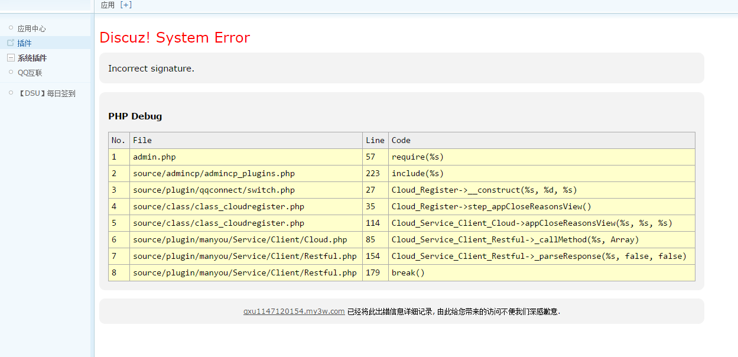
Task: Click the _callMethod(%s, Array) code cell
Action: (542, 239)
